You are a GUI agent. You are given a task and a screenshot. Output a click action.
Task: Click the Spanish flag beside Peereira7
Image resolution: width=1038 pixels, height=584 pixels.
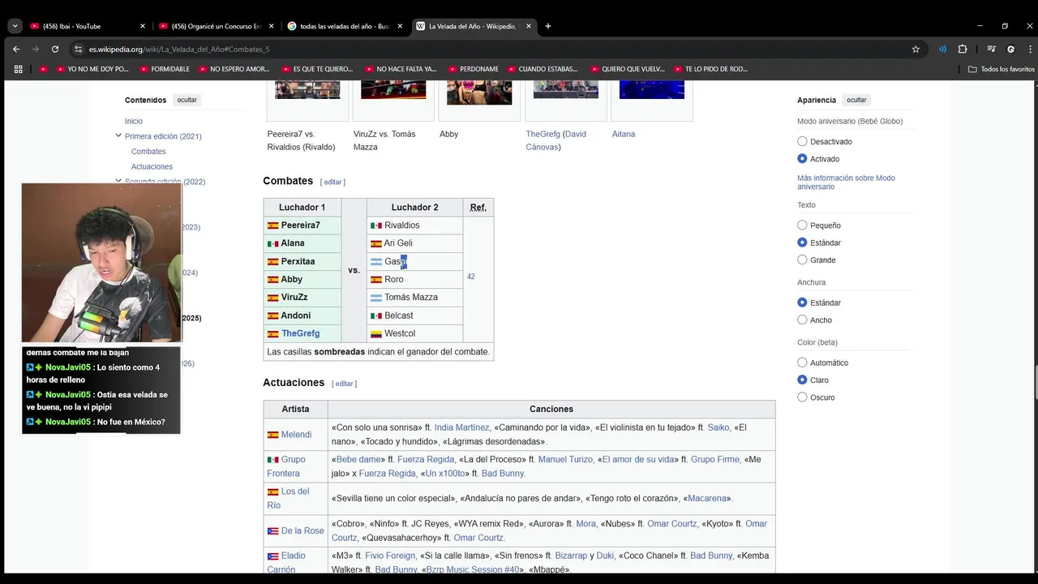273,225
